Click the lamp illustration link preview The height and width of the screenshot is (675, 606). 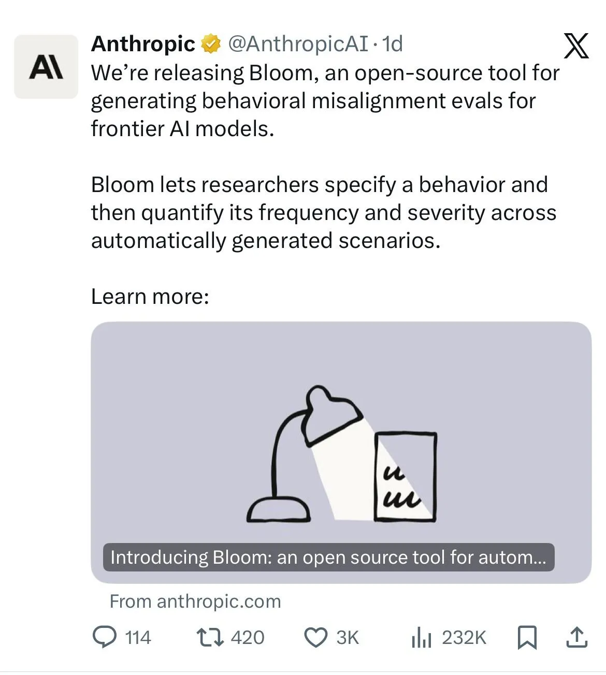click(341, 453)
